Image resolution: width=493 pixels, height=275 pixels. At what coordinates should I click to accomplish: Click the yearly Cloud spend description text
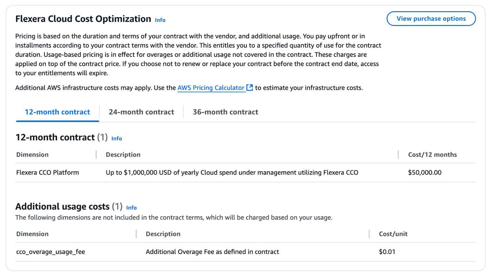(231, 172)
